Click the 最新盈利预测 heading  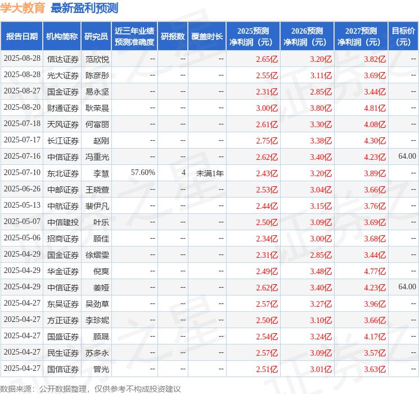click(x=84, y=8)
